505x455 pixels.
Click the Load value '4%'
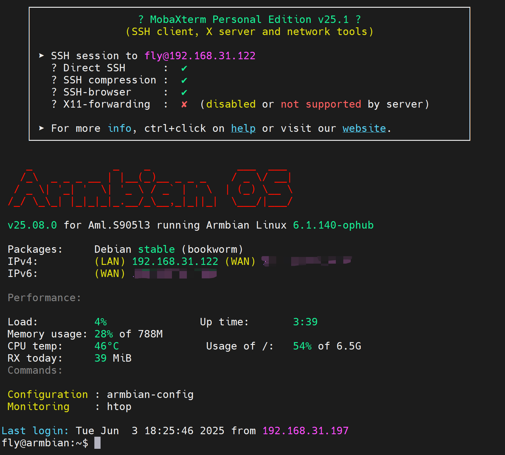click(x=101, y=322)
